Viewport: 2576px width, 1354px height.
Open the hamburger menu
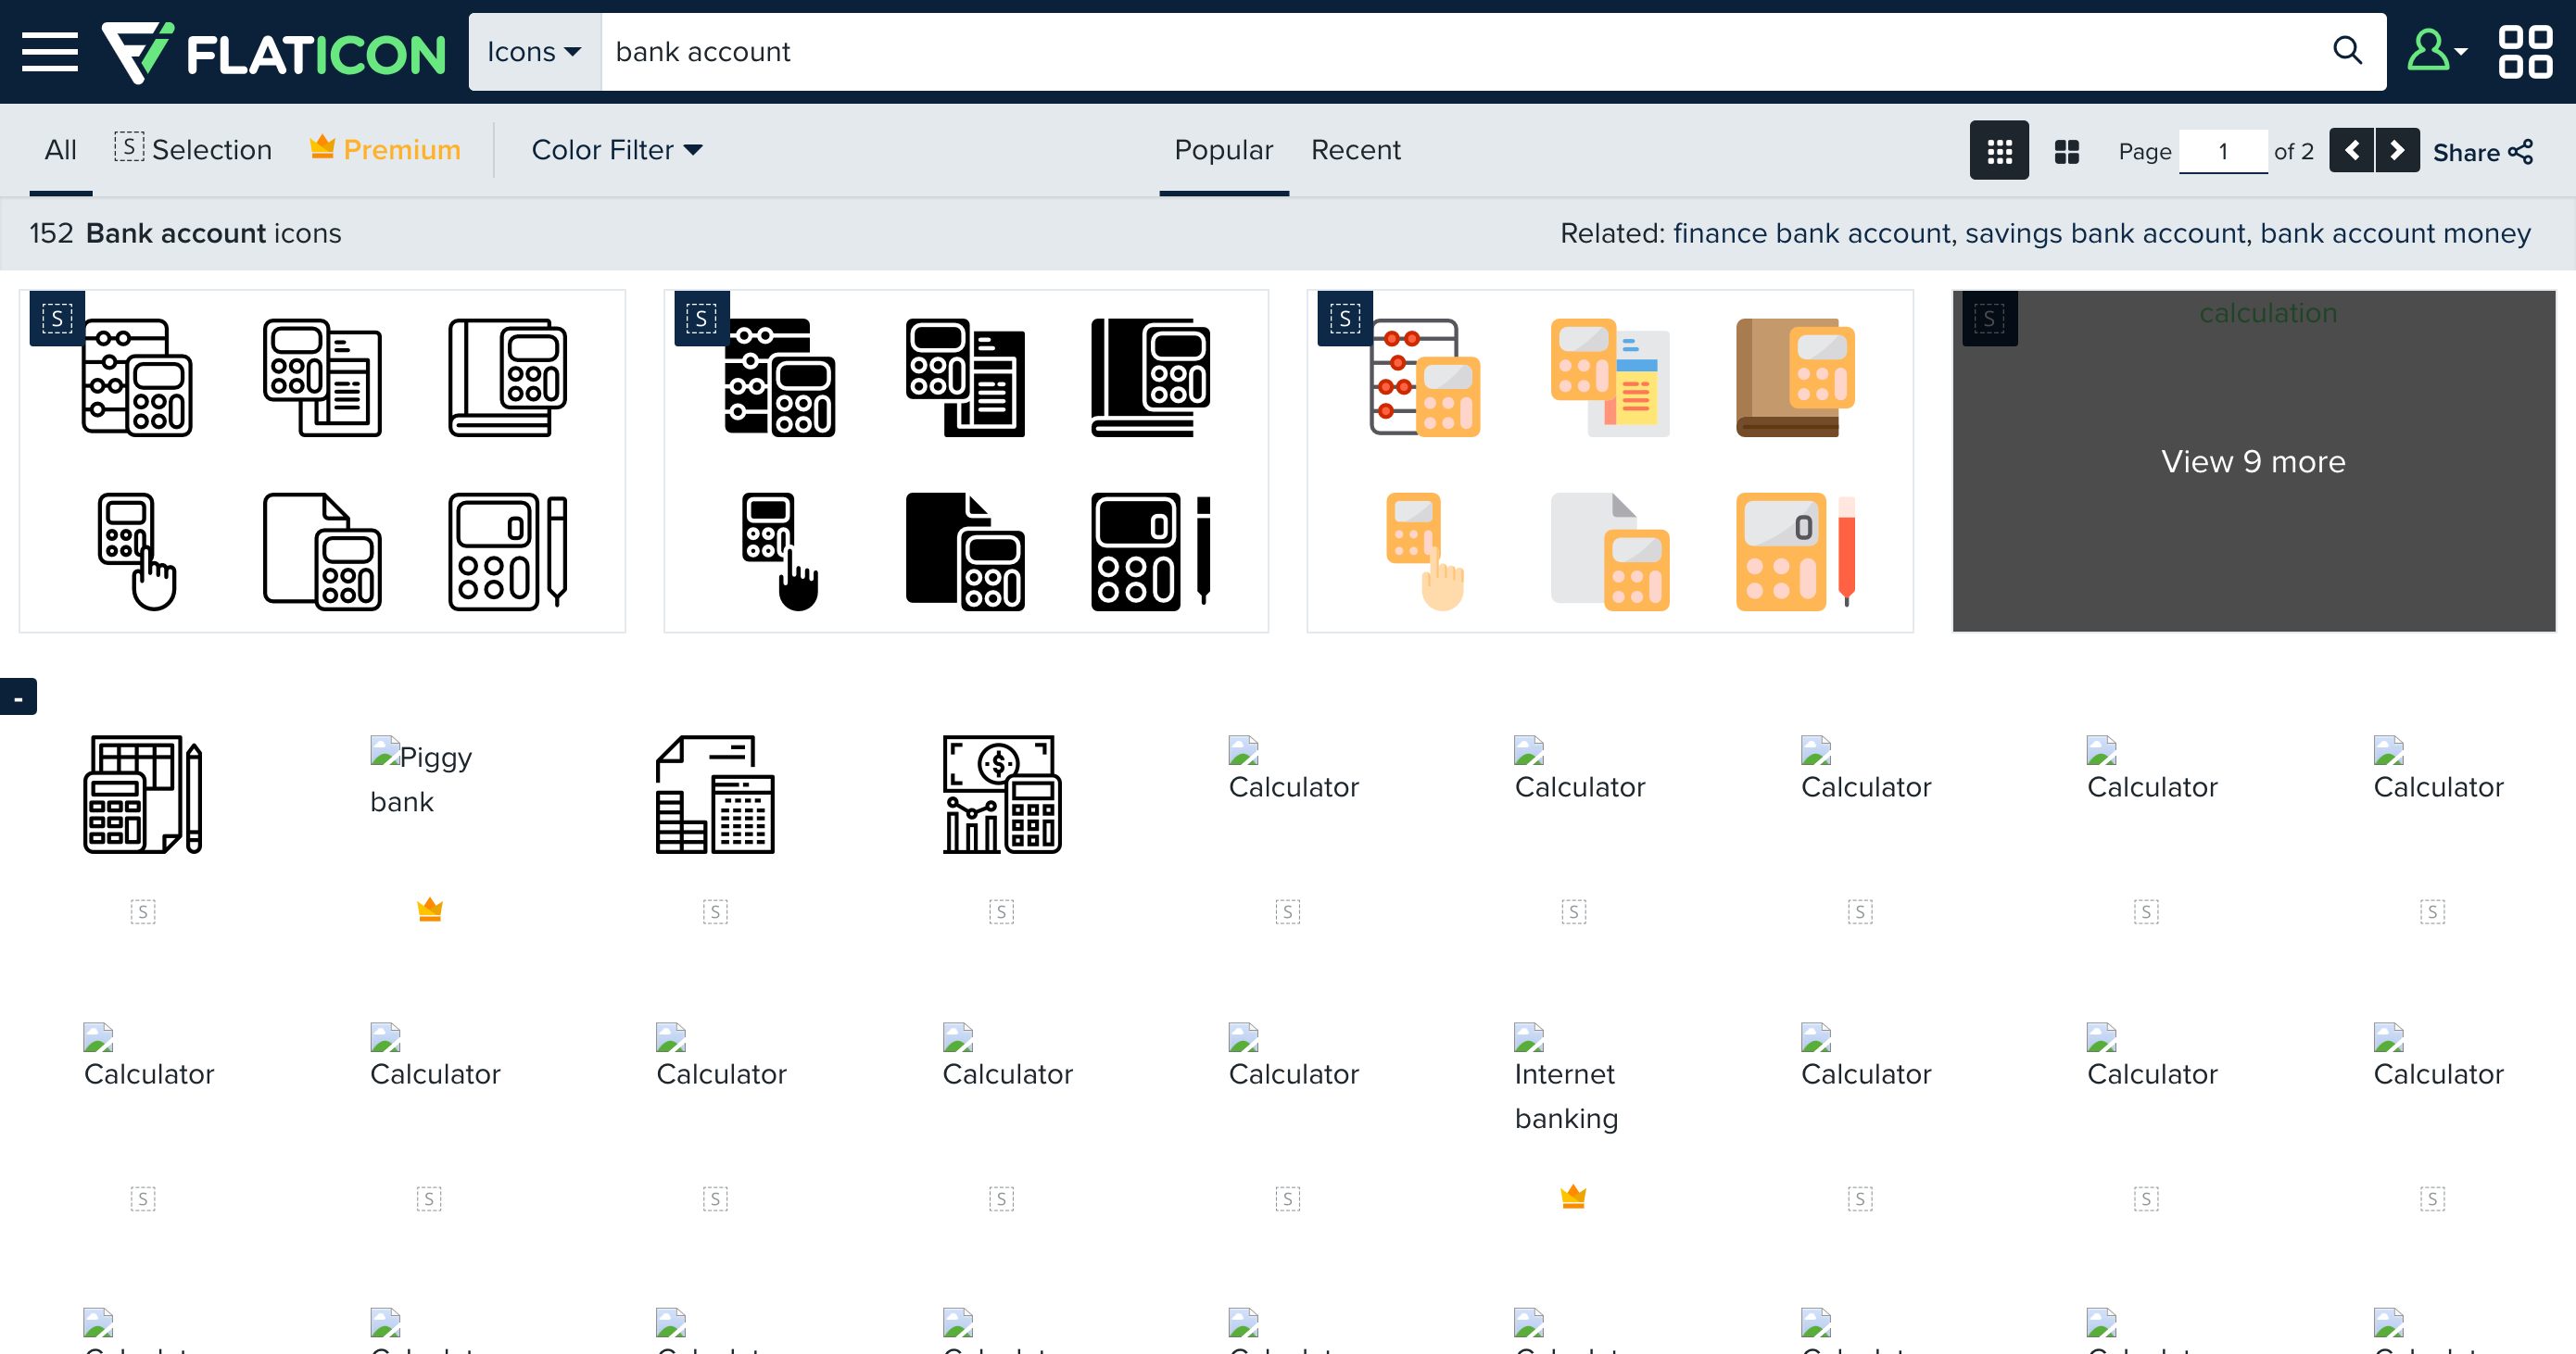[x=48, y=51]
